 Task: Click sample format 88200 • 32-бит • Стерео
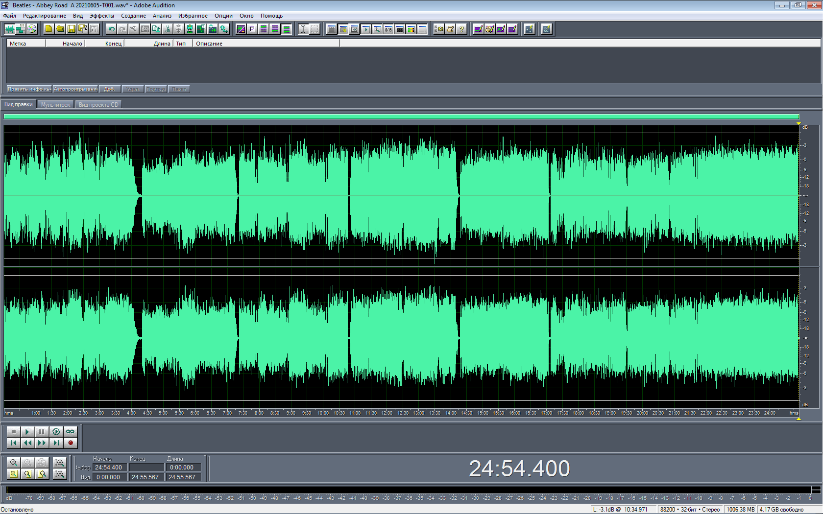tap(690, 510)
